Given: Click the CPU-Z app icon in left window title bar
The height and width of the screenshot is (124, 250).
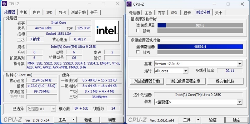Looking at the screenshot, I should point(4,4).
